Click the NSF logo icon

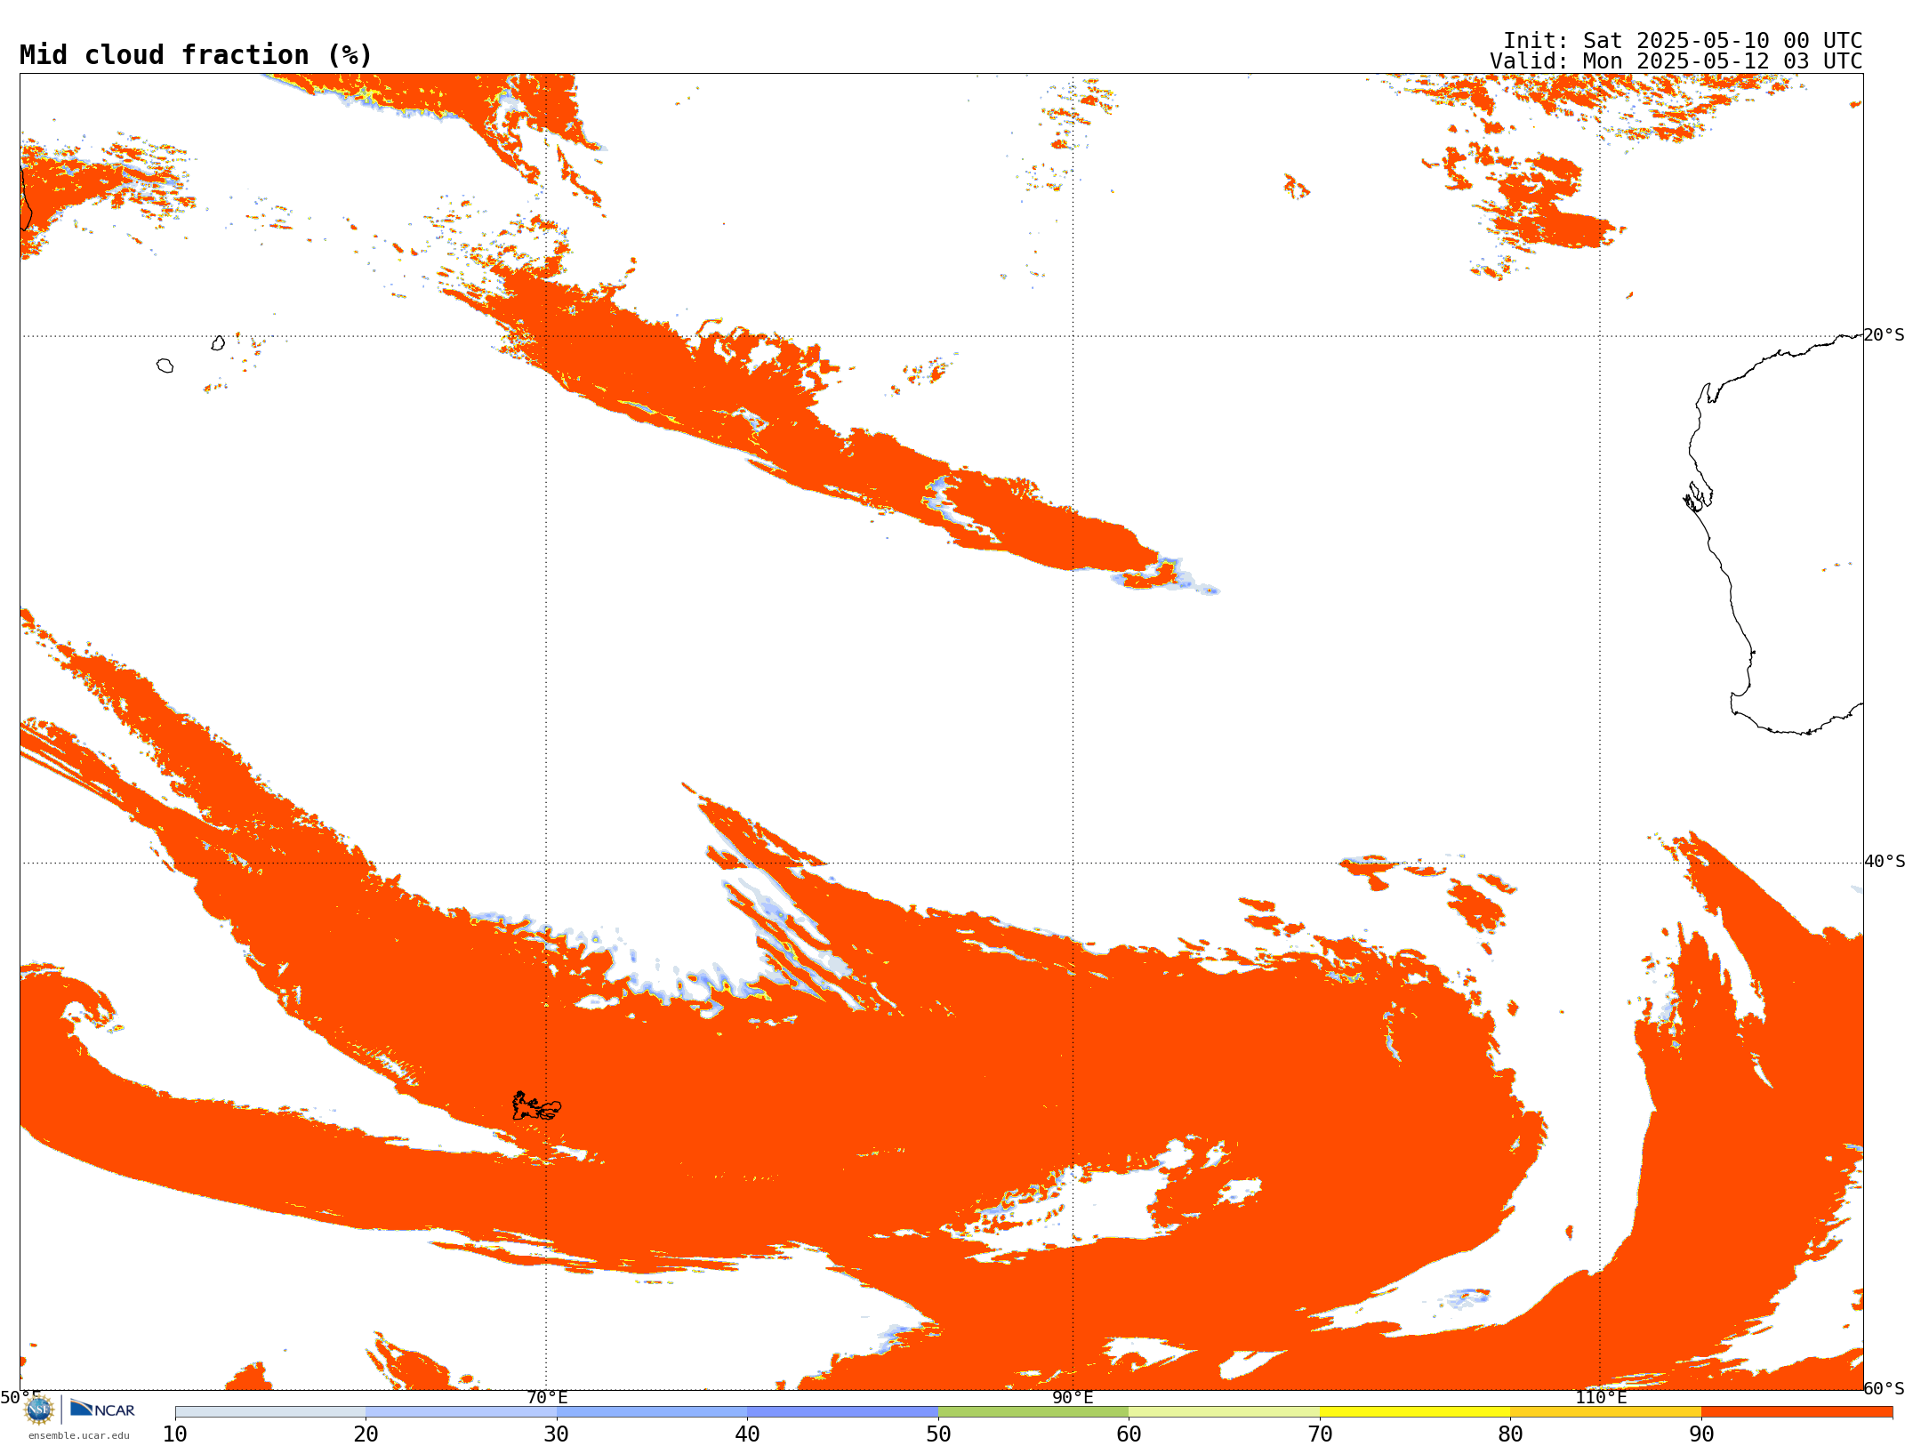point(39,1410)
